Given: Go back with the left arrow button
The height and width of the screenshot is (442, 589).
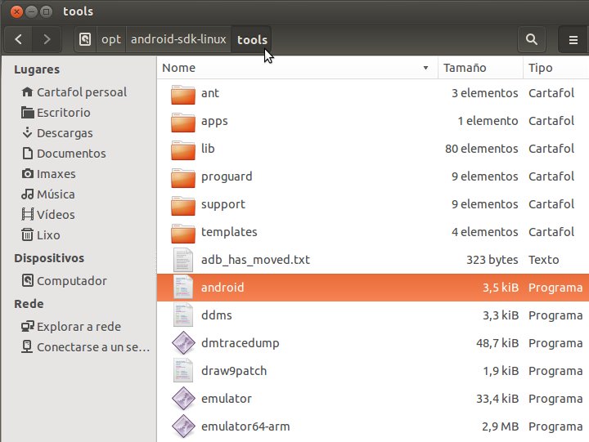Looking at the screenshot, I should (x=18, y=39).
